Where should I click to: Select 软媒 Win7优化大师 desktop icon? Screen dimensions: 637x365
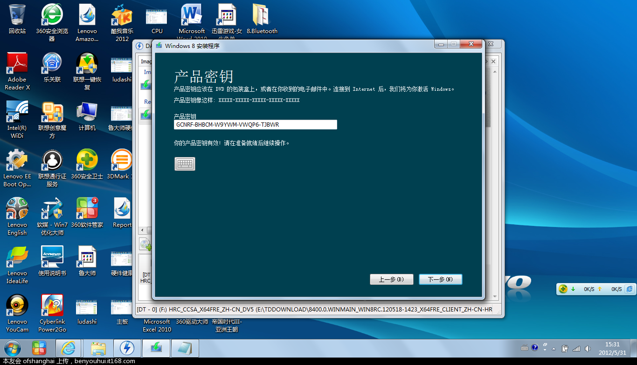click(52, 216)
